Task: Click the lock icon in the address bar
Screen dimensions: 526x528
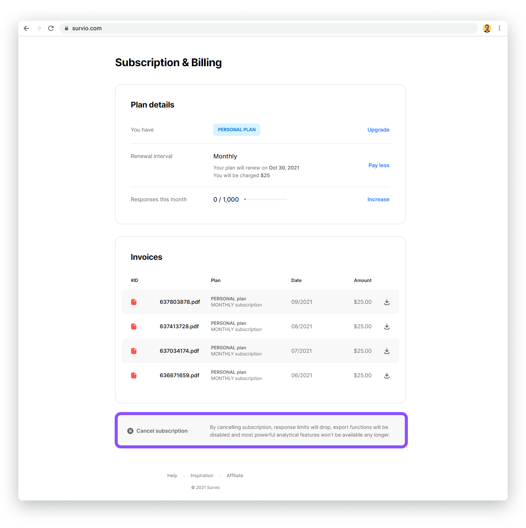Action: [x=67, y=28]
